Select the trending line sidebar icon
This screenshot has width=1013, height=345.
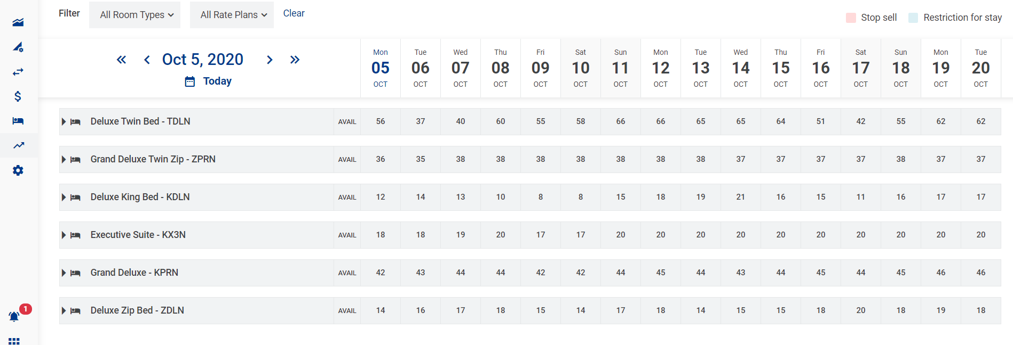[x=19, y=145]
